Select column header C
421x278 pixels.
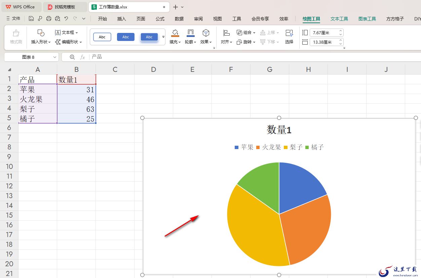click(x=115, y=69)
